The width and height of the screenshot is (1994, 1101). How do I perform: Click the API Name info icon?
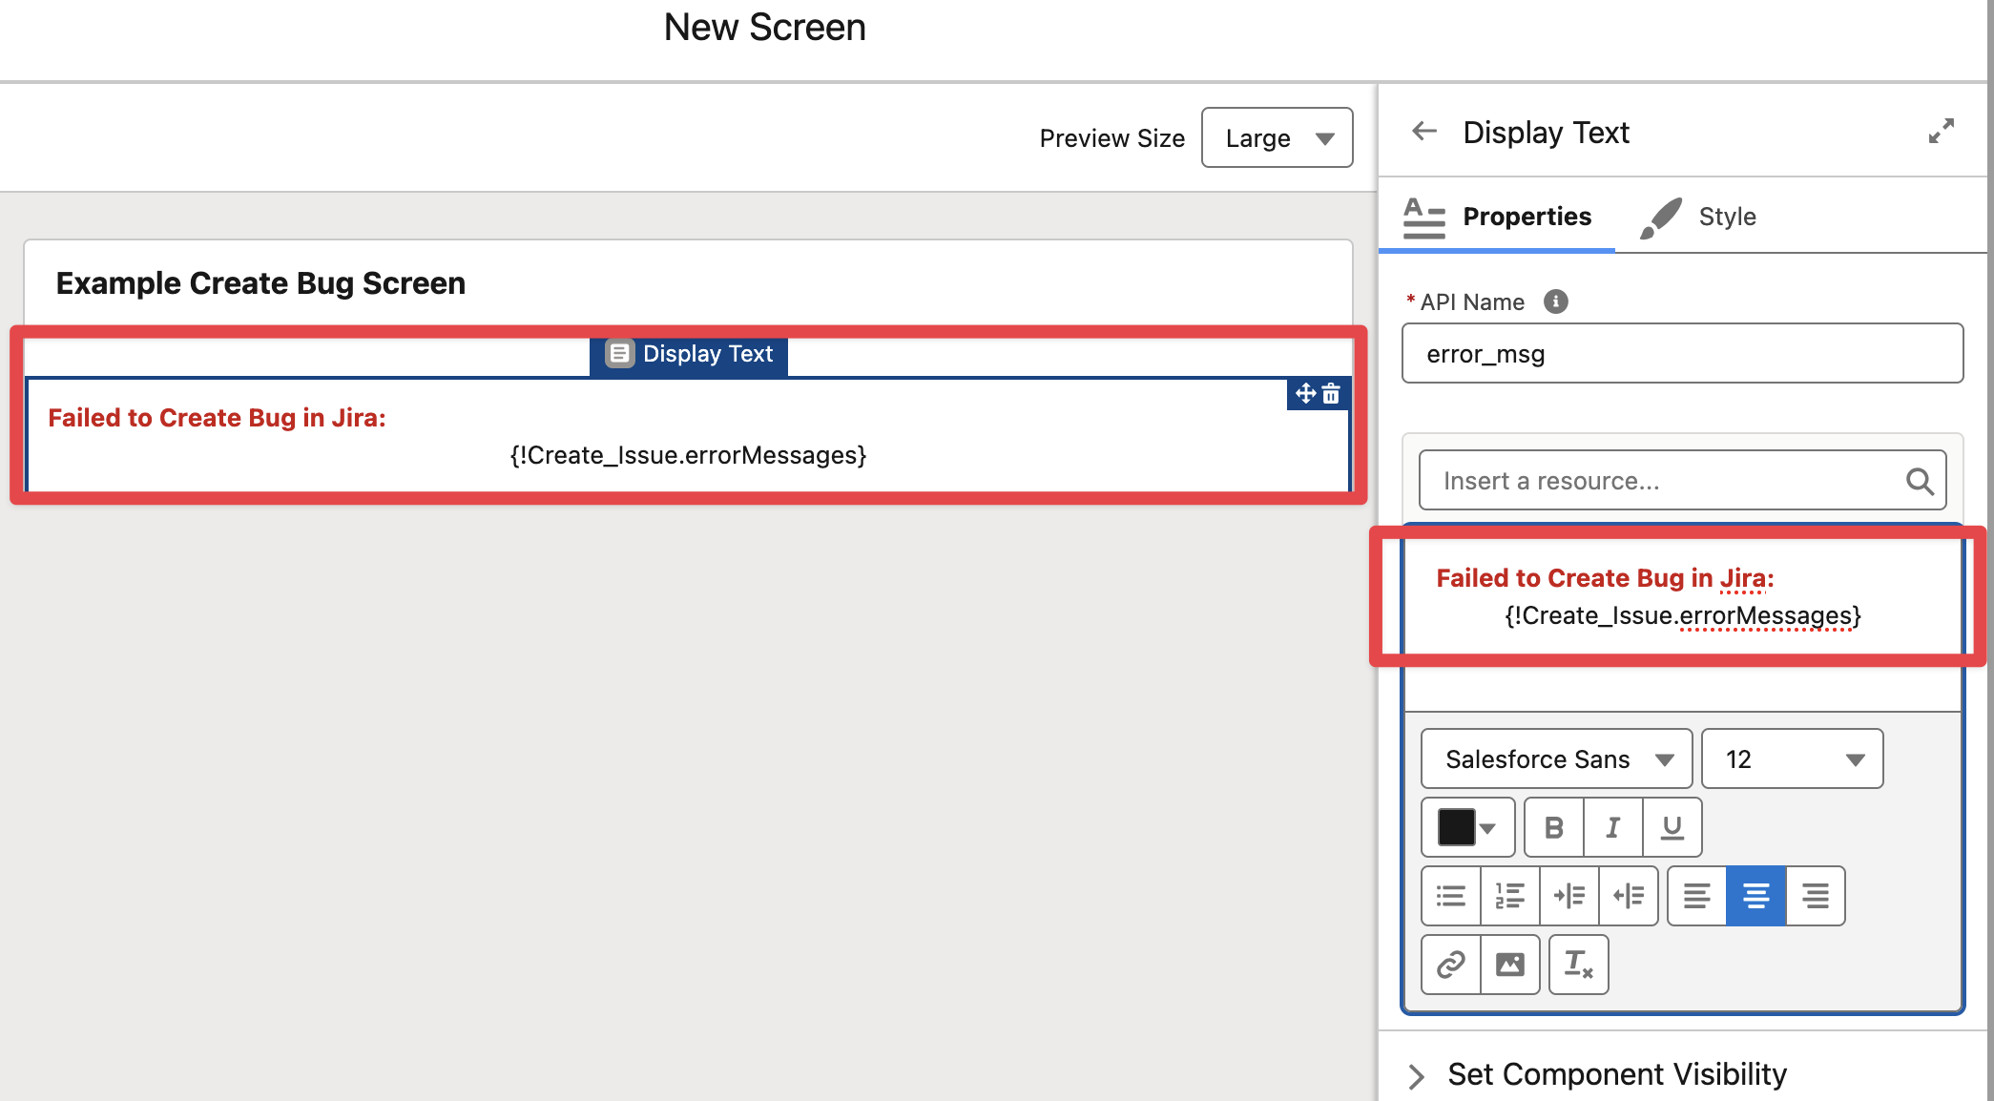tap(1555, 301)
